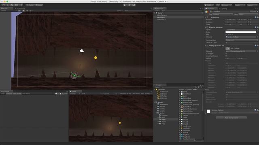Viewport: 259px width, 145px height.
Task: Open the Tag dropdown
Action: point(222,14)
